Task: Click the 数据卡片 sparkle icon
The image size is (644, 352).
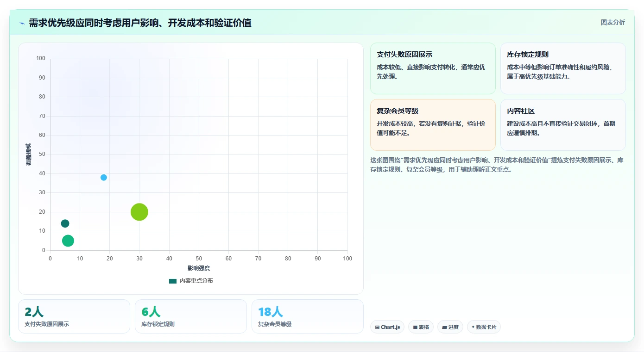Action: click(473, 327)
